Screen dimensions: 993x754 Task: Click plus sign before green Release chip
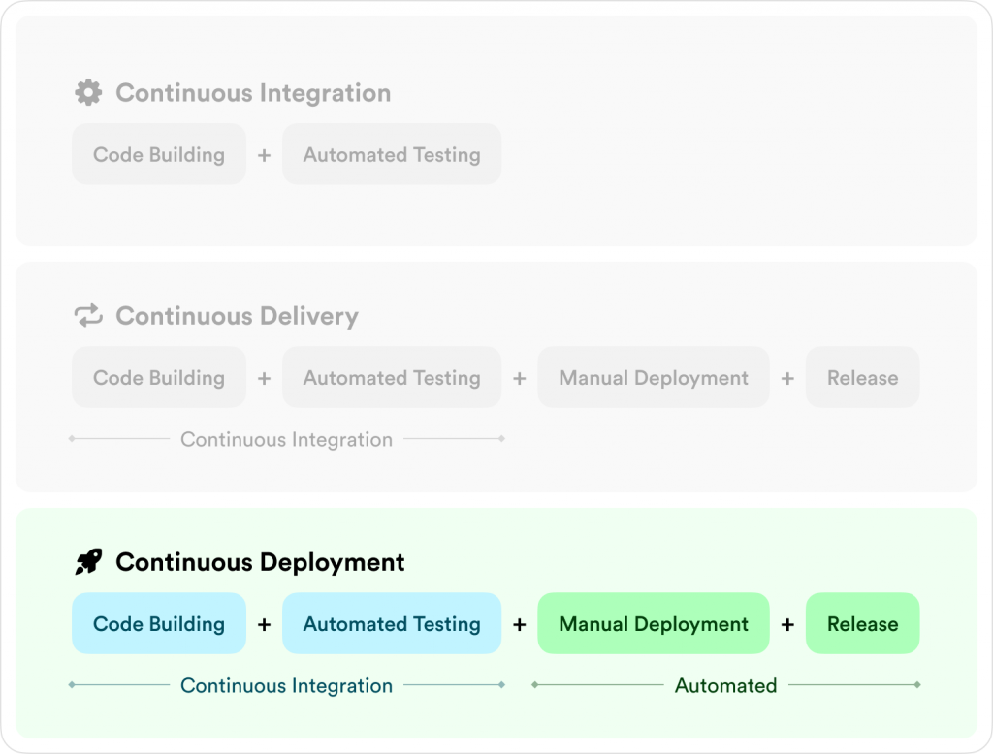click(x=787, y=624)
